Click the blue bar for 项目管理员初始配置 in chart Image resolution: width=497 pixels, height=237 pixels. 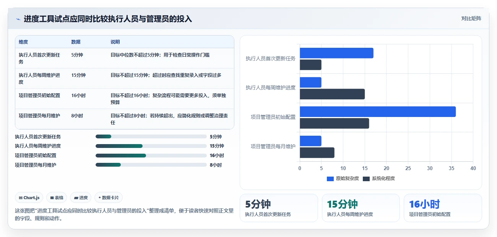tap(378, 112)
